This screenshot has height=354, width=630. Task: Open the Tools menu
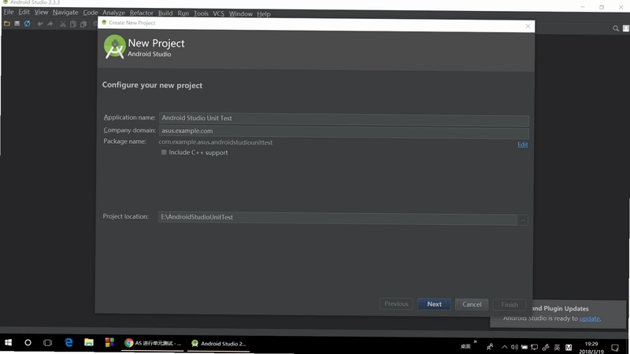click(201, 13)
